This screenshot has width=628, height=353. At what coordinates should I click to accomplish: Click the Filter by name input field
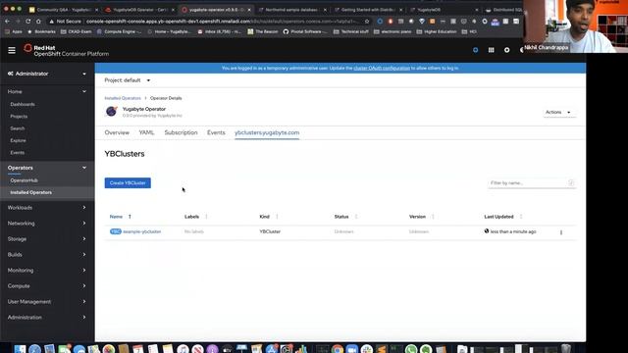[532, 183]
